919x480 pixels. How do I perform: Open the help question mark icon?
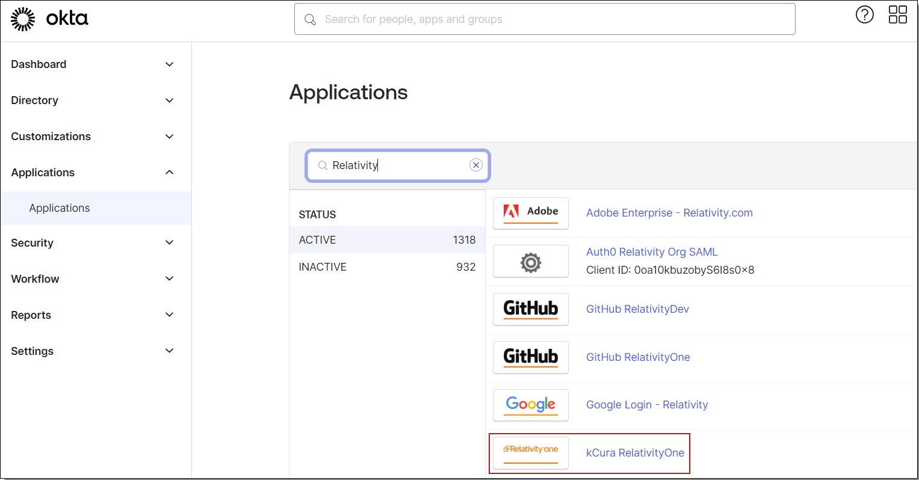point(864,14)
